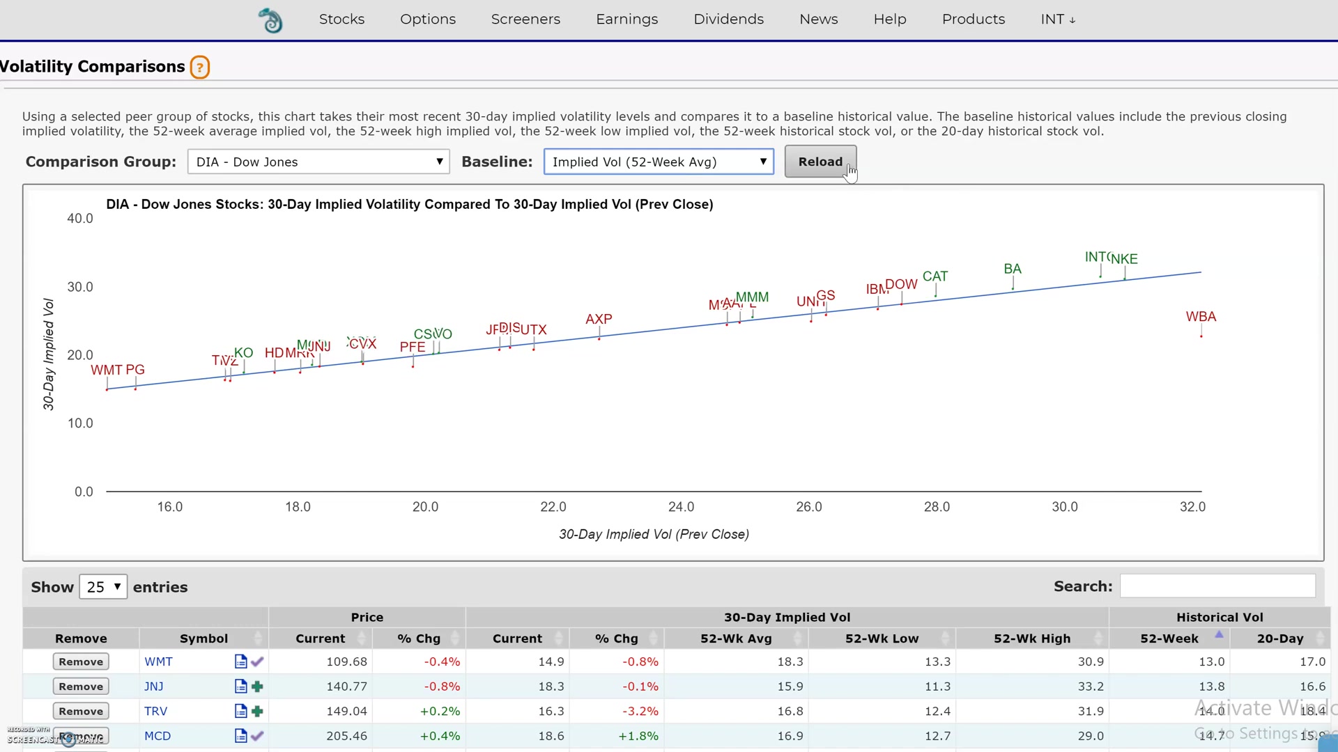The height and width of the screenshot is (752, 1338).
Task: Open the Screeners menu
Action: click(525, 19)
